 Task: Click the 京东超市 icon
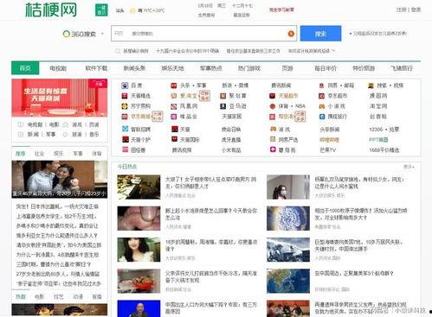tap(322, 96)
